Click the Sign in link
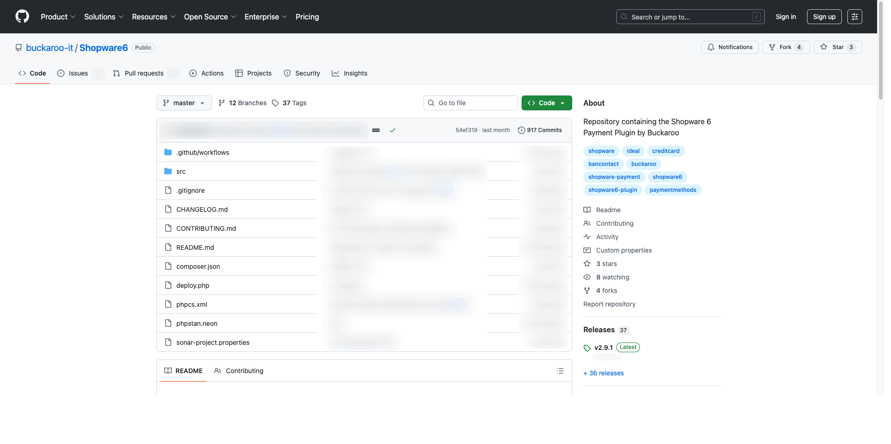891x444 pixels. [x=786, y=17]
